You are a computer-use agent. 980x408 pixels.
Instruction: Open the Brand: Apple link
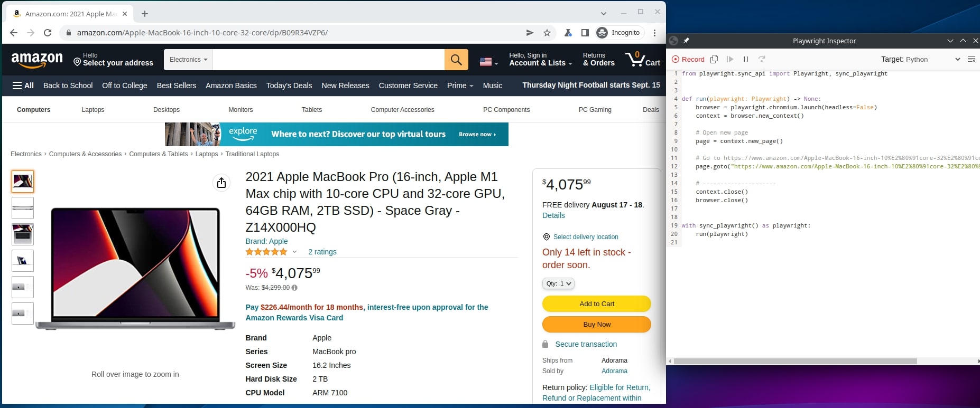click(266, 241)
